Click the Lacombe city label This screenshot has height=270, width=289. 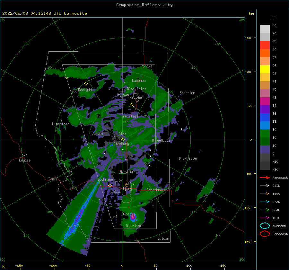(139, 81)
